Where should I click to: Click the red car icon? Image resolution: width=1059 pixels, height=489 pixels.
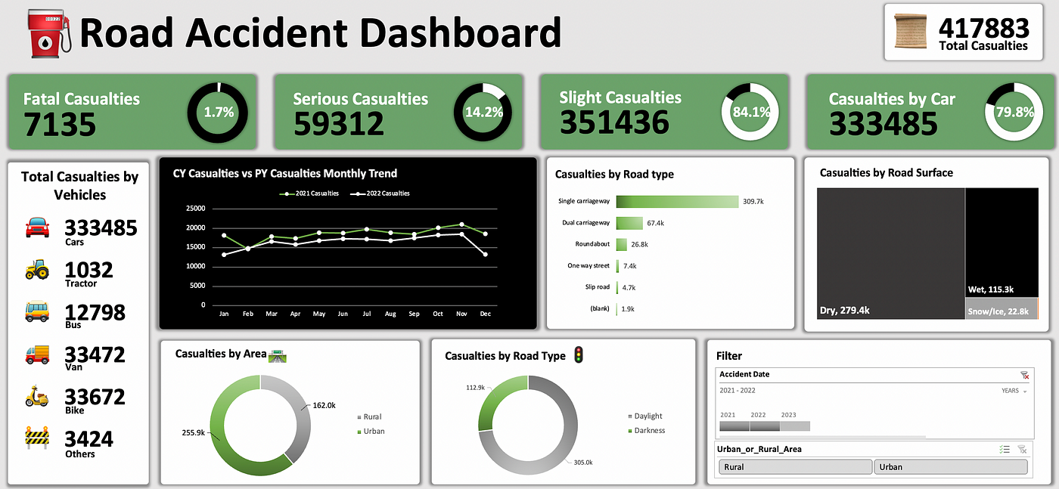point(38,227)
